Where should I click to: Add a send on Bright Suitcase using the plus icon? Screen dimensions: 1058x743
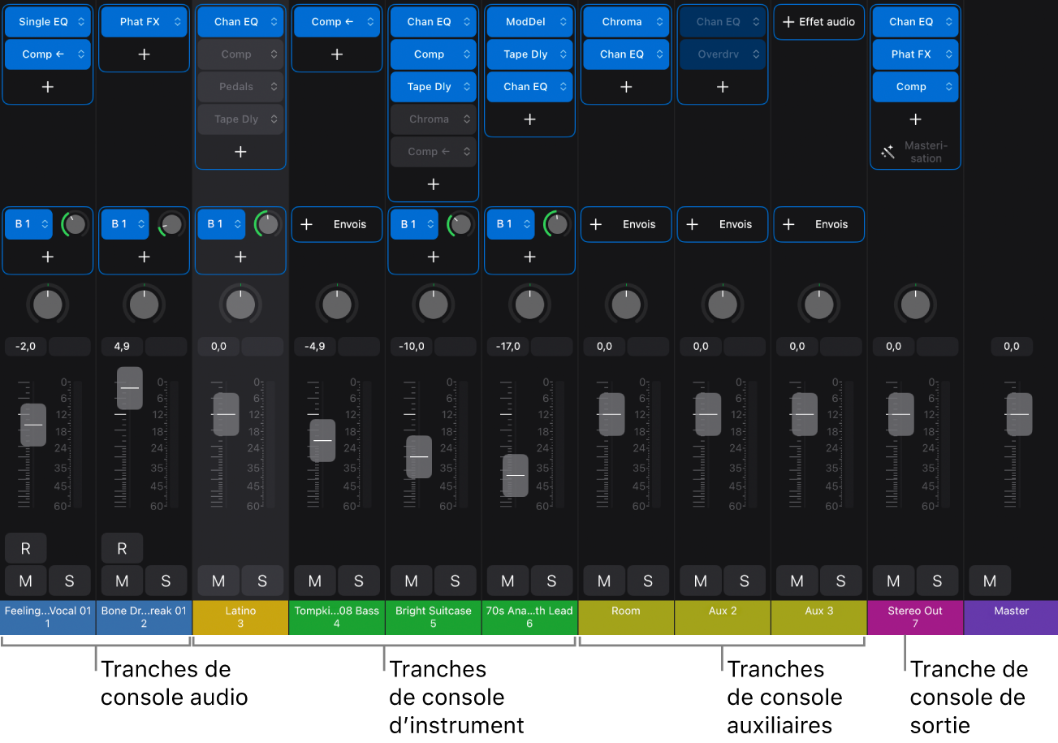coord(433,257)
